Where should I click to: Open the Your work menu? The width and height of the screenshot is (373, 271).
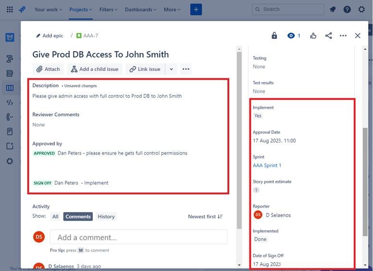tap(48, 10)
